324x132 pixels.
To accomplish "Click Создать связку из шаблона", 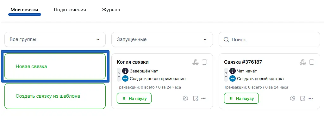I will [x=55, y=96].
